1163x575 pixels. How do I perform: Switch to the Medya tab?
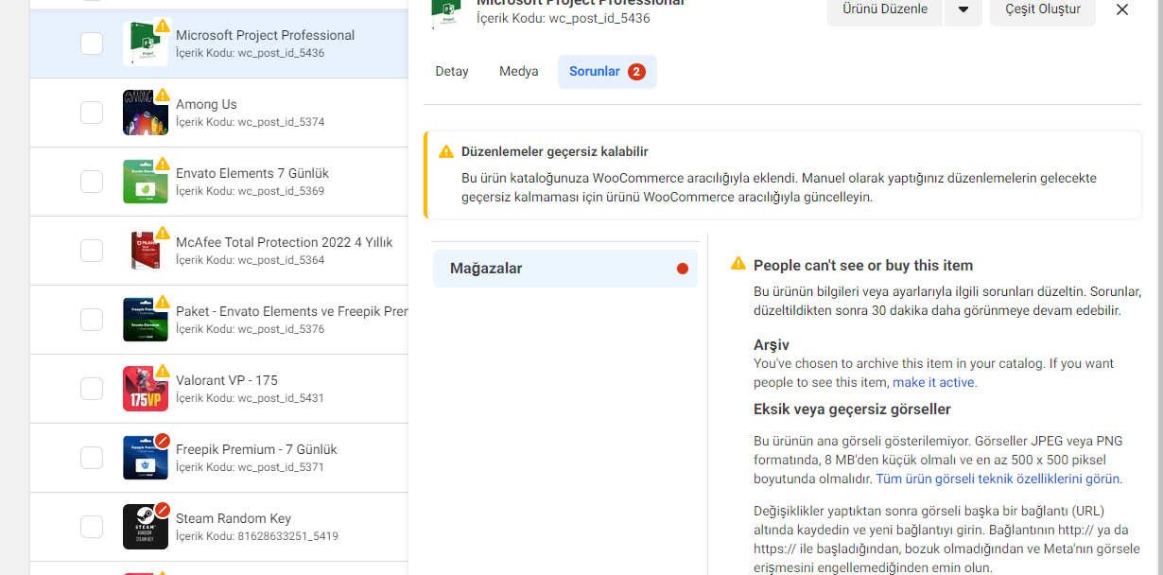click(x=519, y=72)
